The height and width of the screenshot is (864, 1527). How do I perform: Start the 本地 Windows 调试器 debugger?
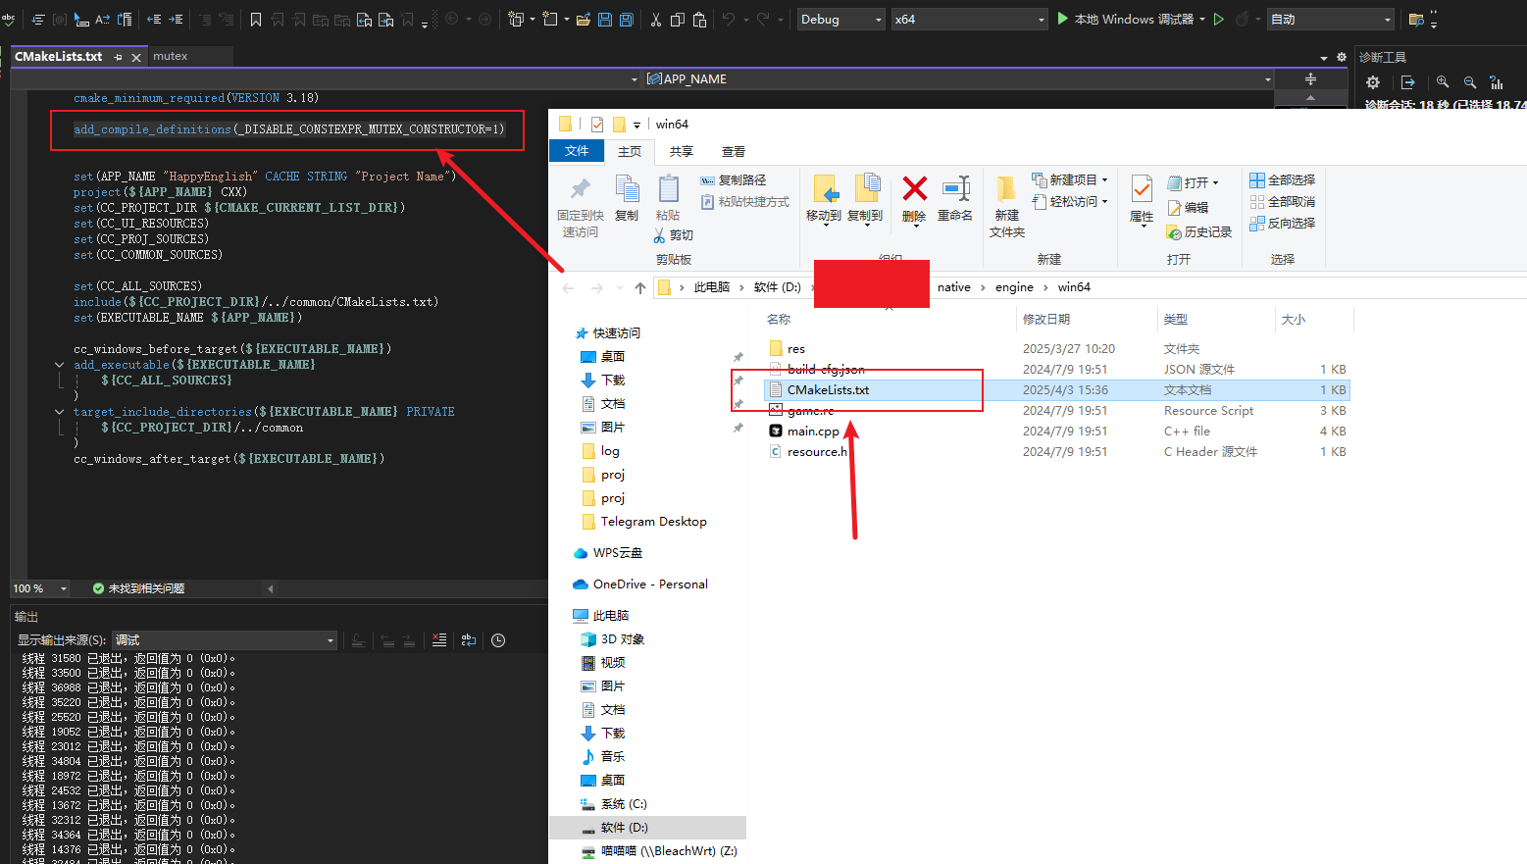click(x=1125, y=20)
